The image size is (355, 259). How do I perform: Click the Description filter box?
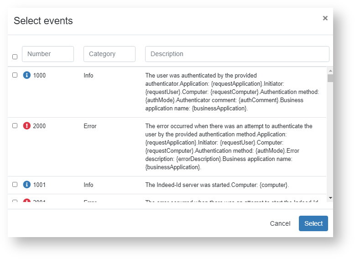click(237, 54)
